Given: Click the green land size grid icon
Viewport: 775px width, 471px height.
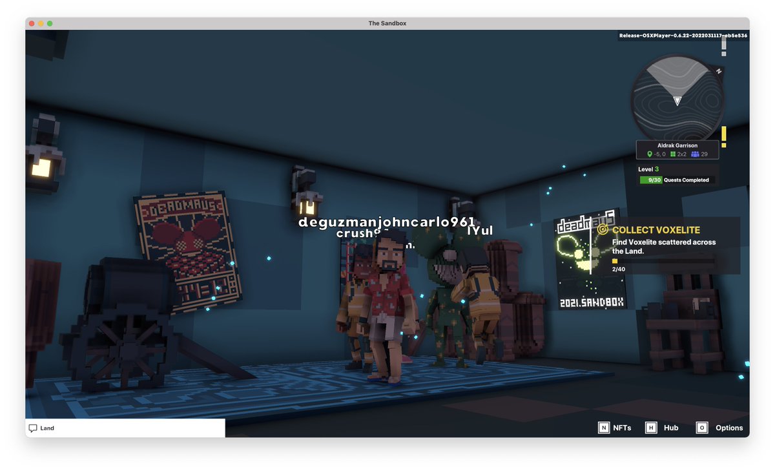Looking at the screenshot, I should [673, 154].
